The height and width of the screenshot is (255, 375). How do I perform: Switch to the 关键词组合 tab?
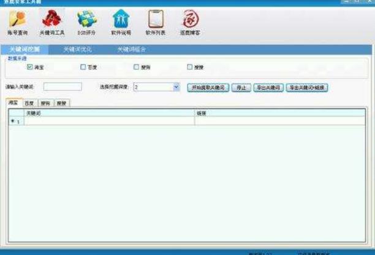[132, 50]
